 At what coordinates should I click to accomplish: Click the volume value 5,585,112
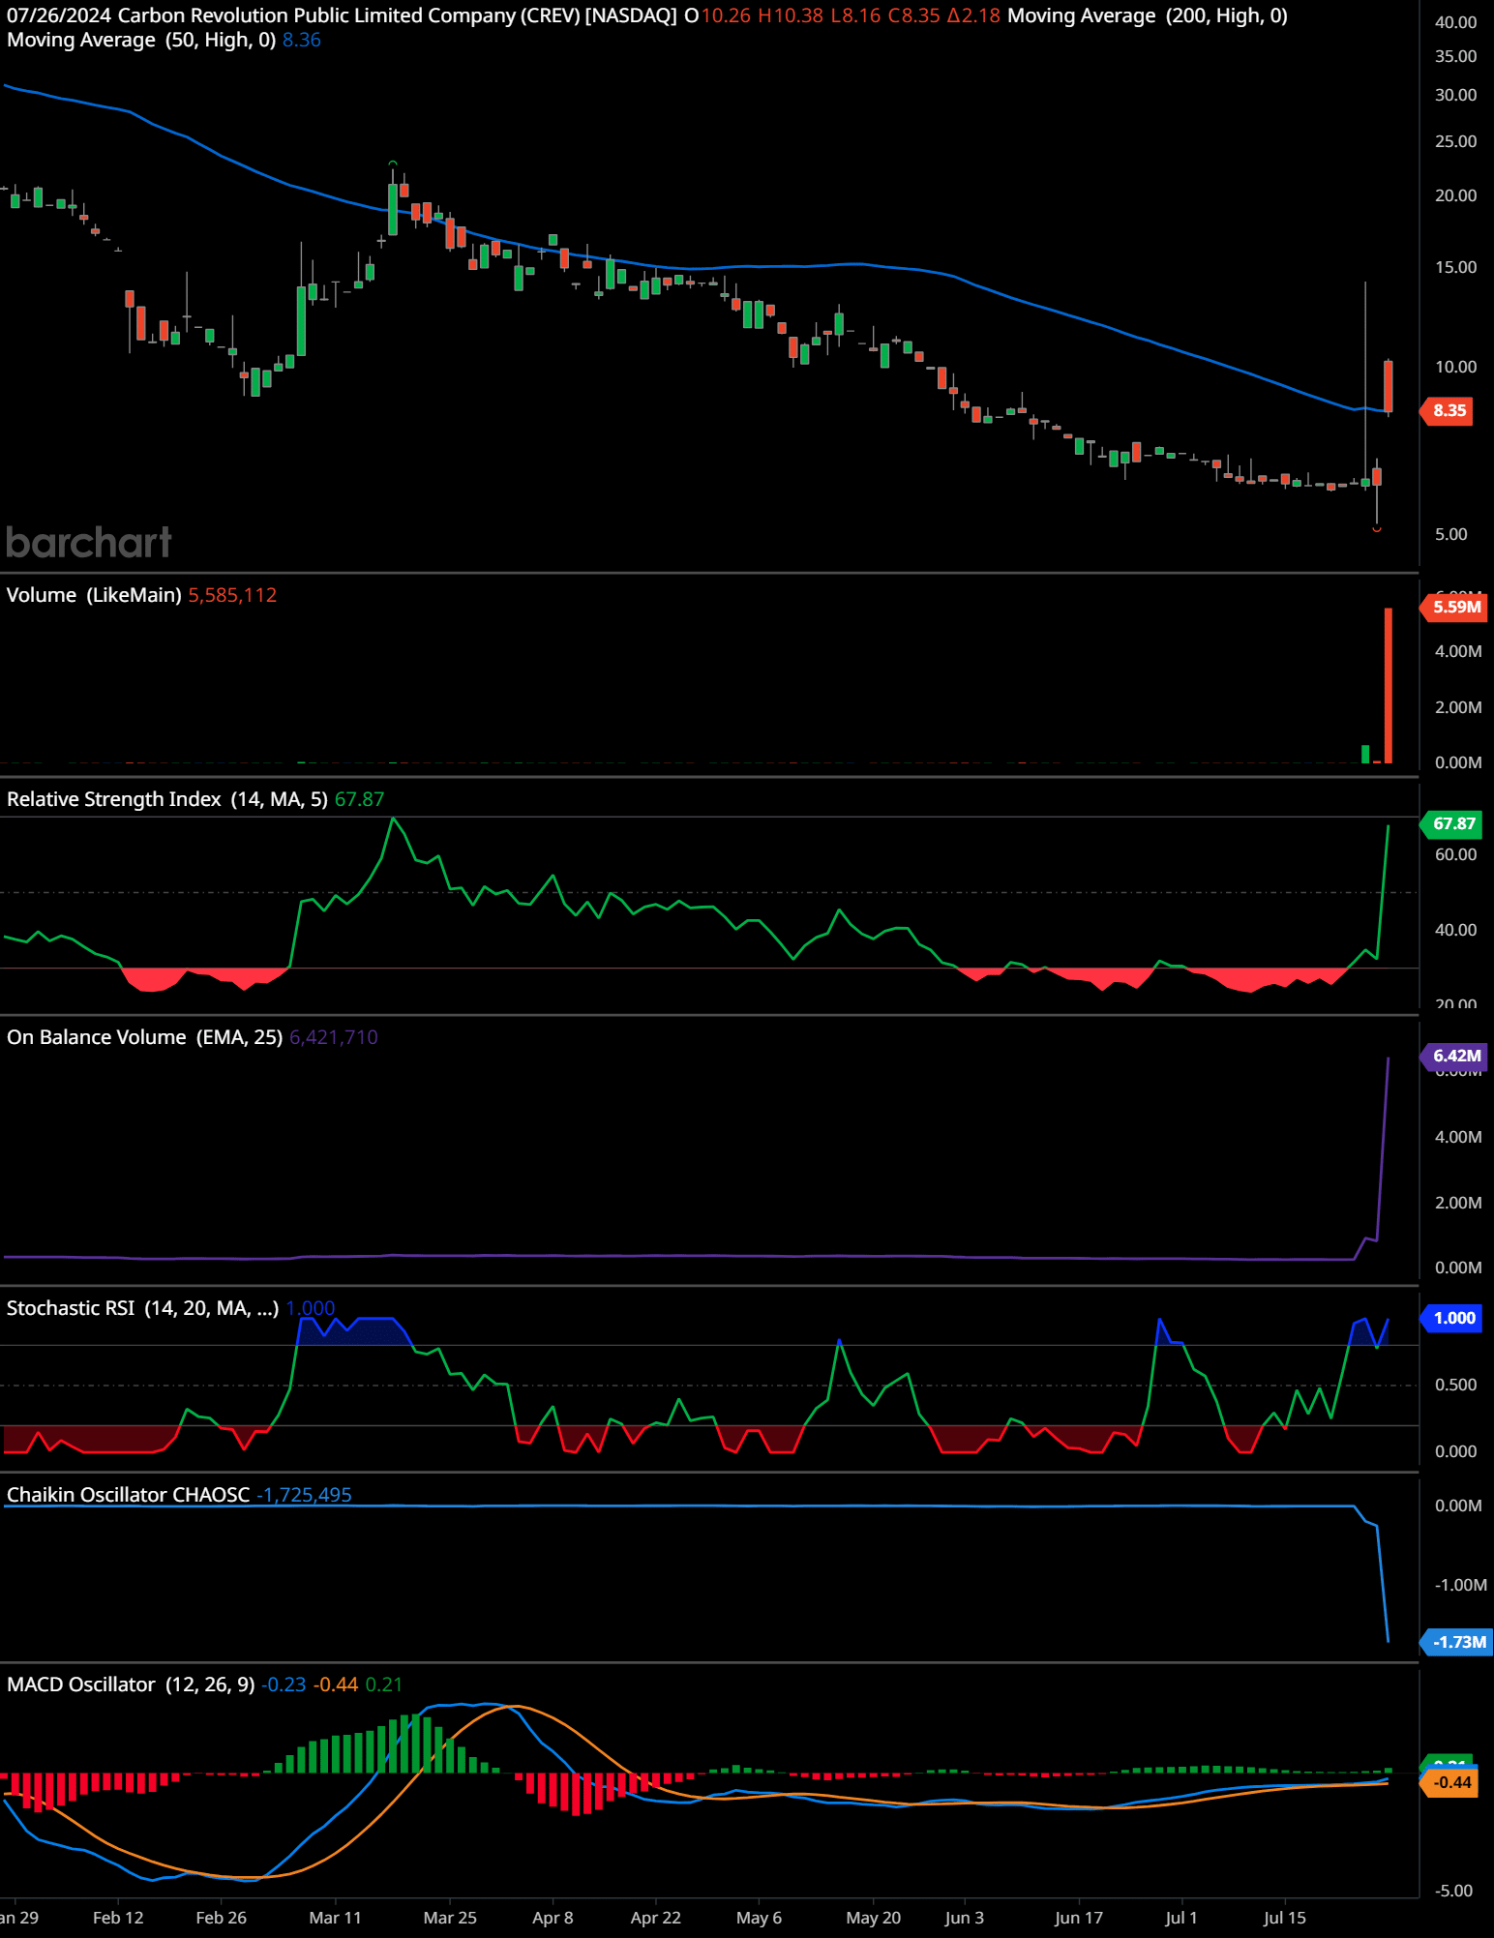232,595
